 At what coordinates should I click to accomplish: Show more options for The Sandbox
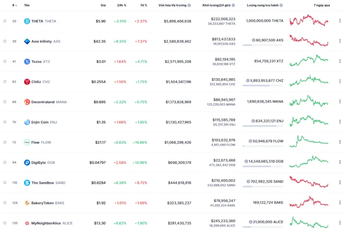(340, 182)
